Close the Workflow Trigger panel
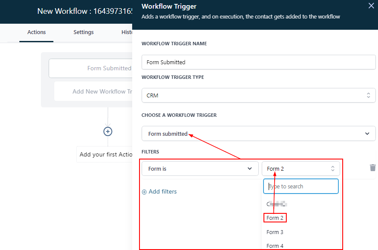 [x=371, y=6]
